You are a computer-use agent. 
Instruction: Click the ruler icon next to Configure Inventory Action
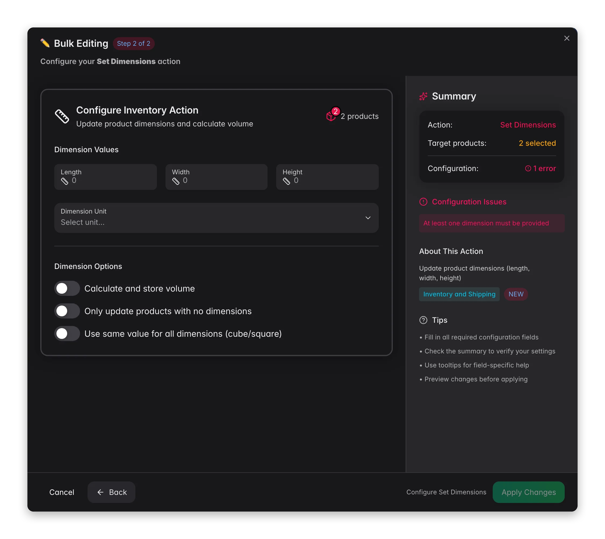pos(62,116)
